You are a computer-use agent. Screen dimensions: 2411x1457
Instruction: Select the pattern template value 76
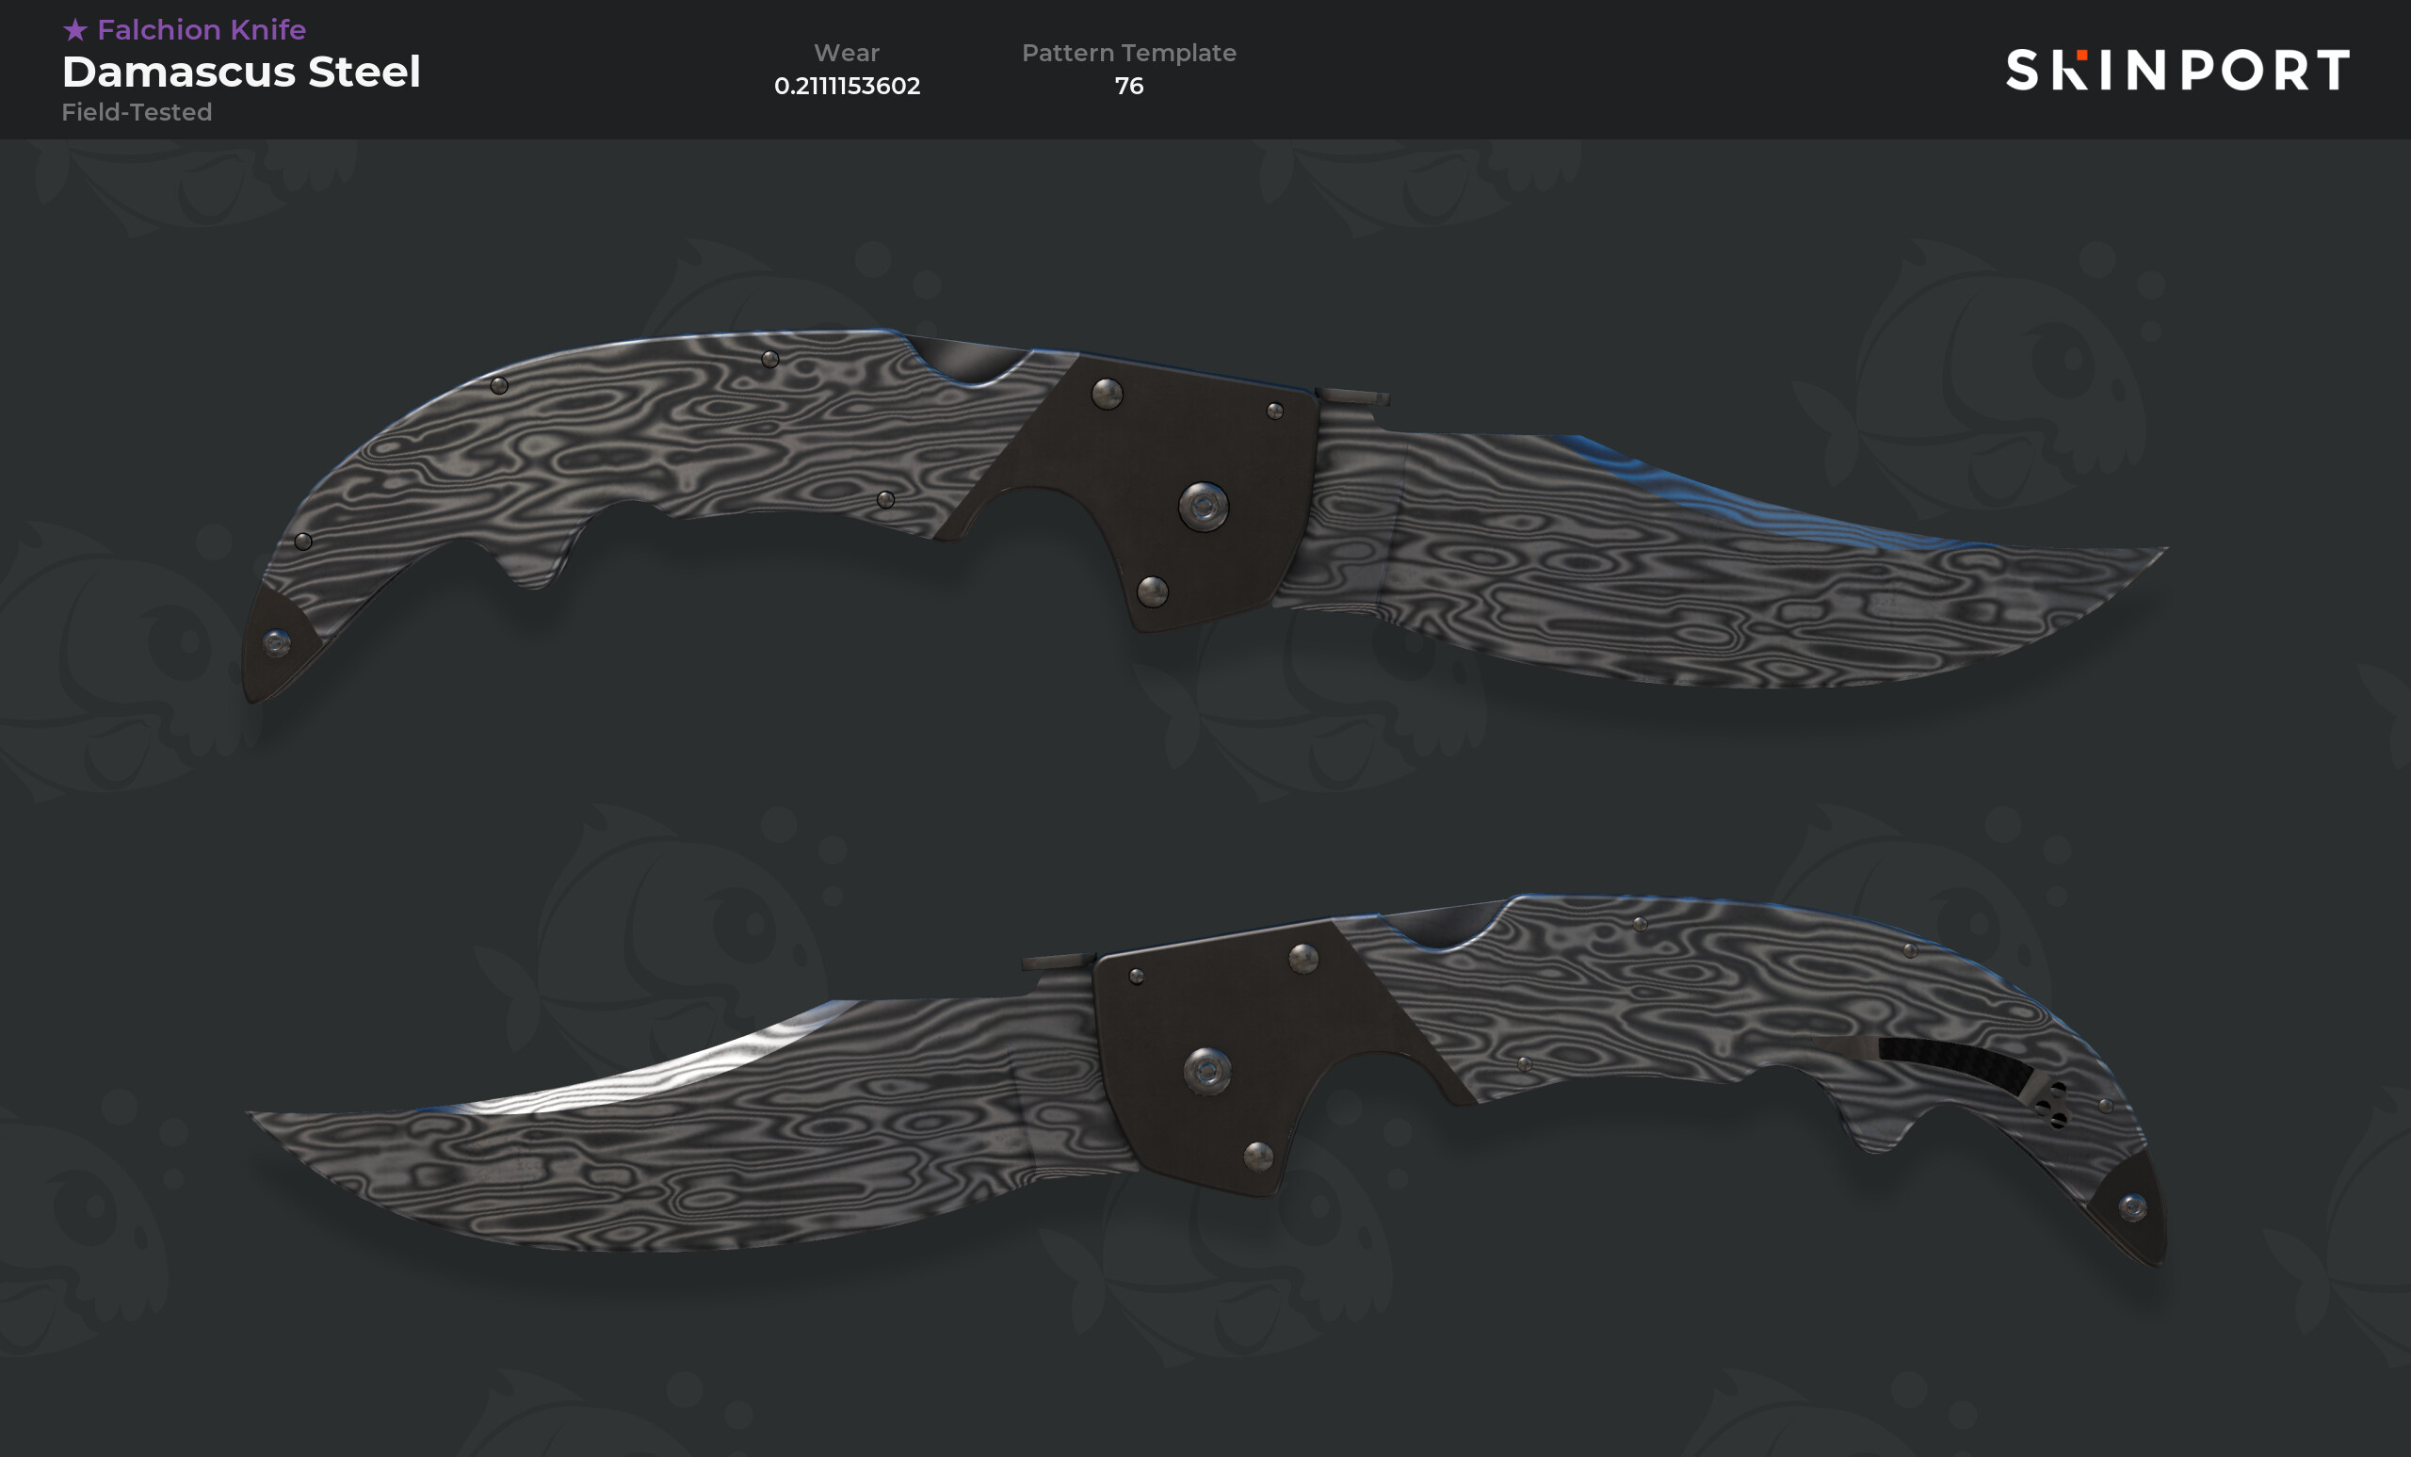(1129, 86)
